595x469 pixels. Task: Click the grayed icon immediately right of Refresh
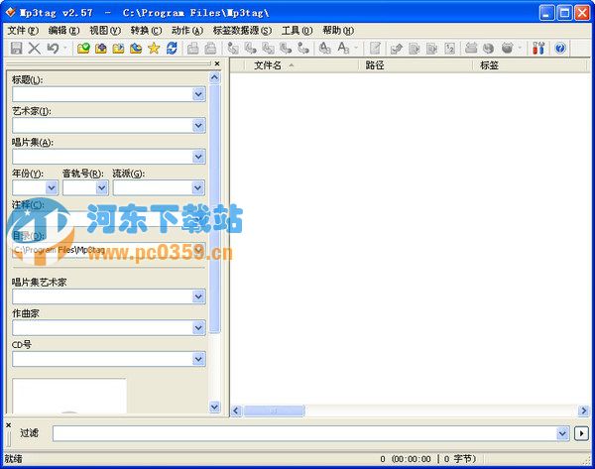[192, 49]
